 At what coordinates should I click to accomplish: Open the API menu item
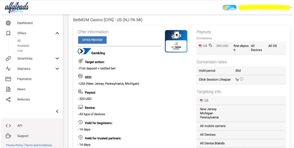[x=20, y=126]
